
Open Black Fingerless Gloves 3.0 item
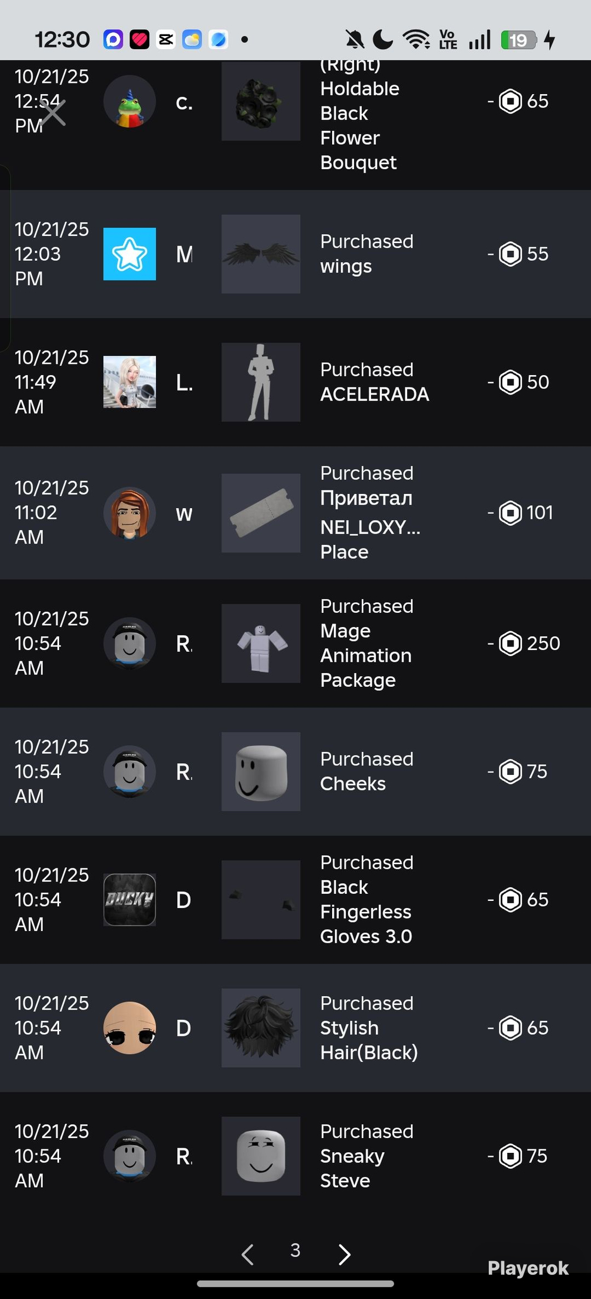coord(366,900)
